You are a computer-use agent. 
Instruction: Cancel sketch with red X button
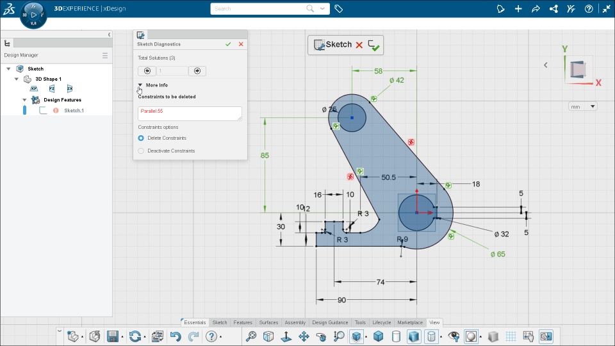359,45
